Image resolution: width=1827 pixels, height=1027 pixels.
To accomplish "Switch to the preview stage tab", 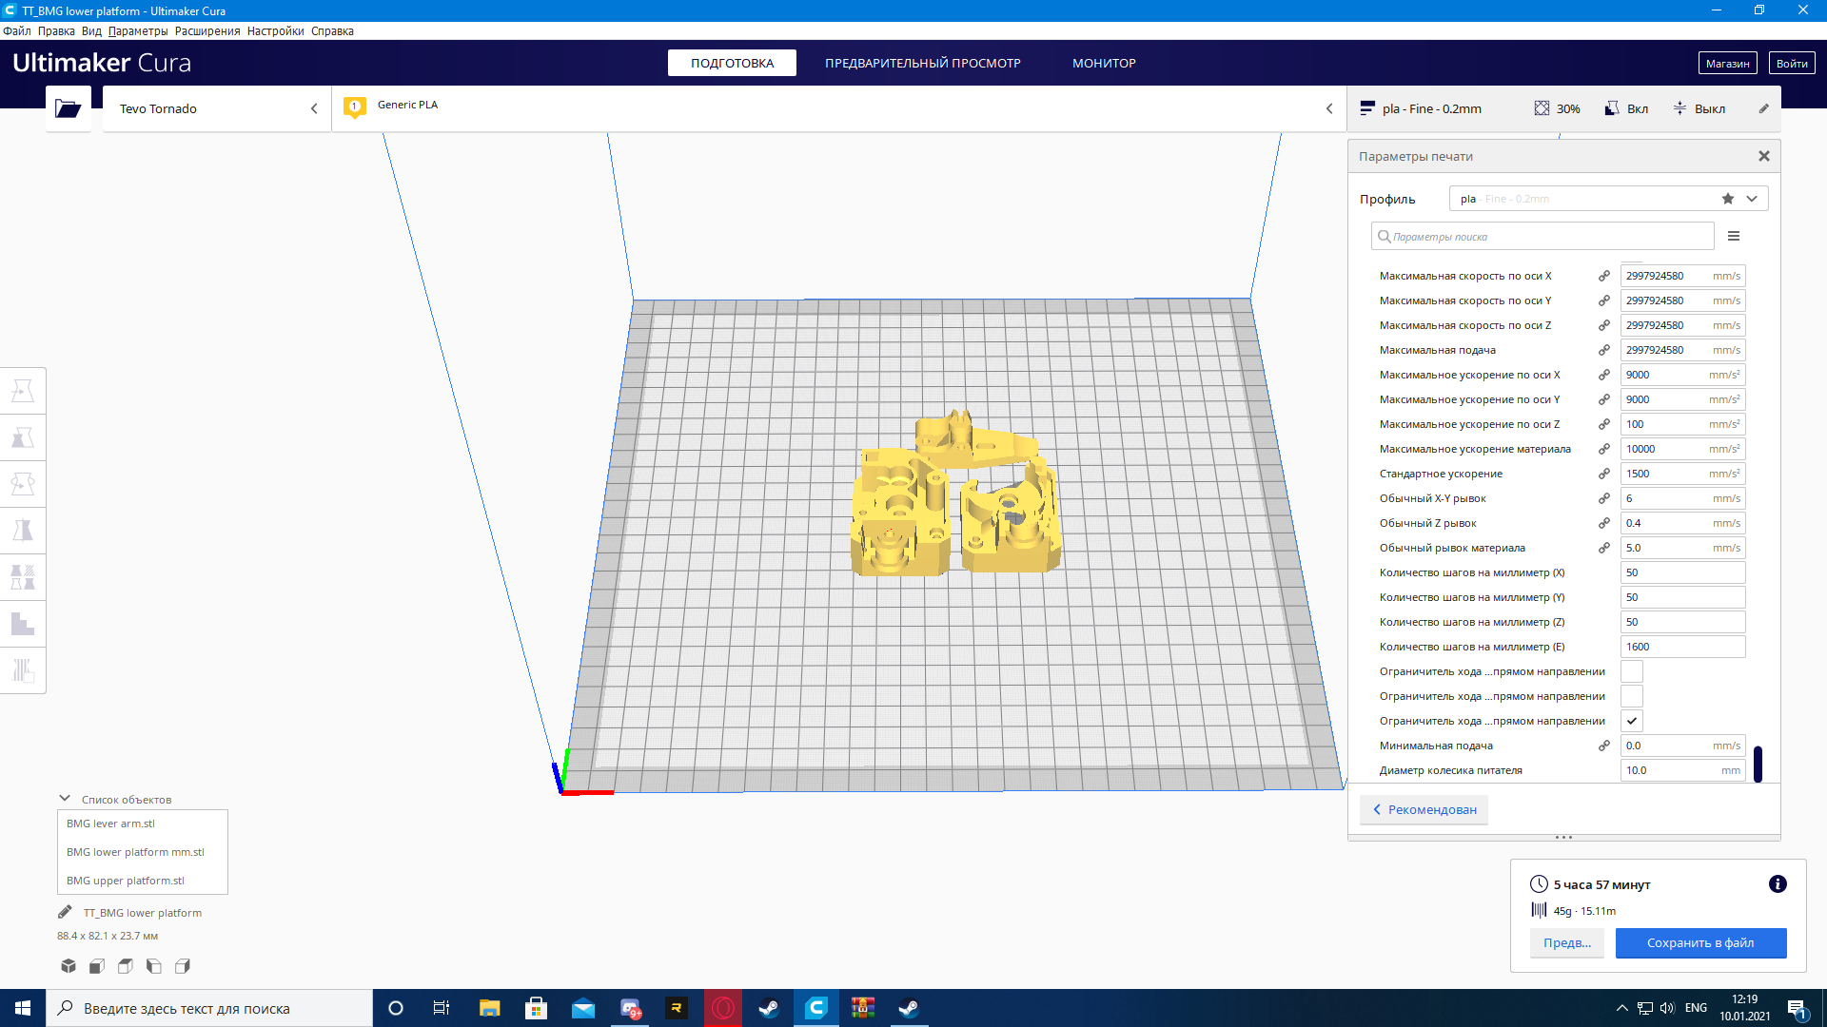I will 922,63.
